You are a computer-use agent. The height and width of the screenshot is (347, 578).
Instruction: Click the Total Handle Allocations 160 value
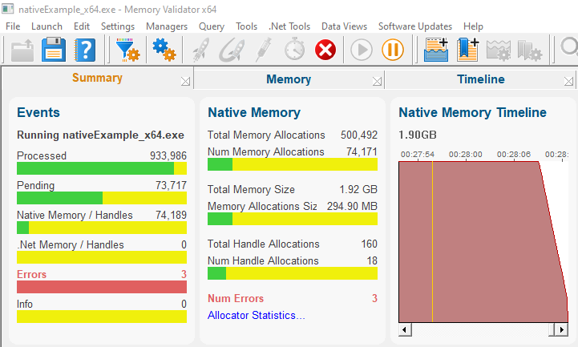369,244
